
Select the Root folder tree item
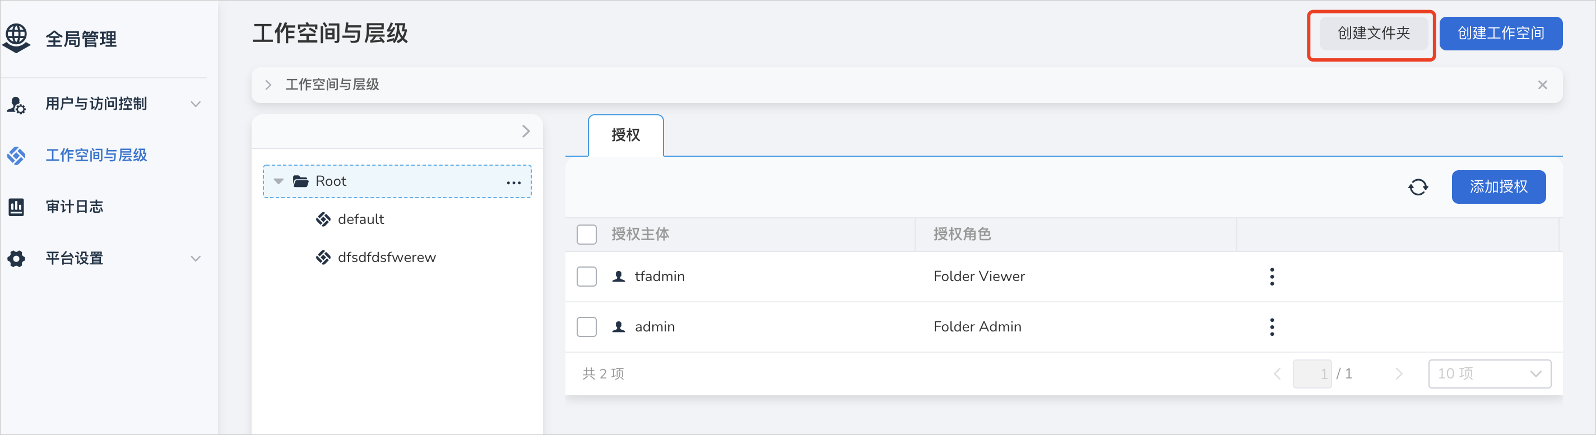pyautogui.click(x=397, y=181)
